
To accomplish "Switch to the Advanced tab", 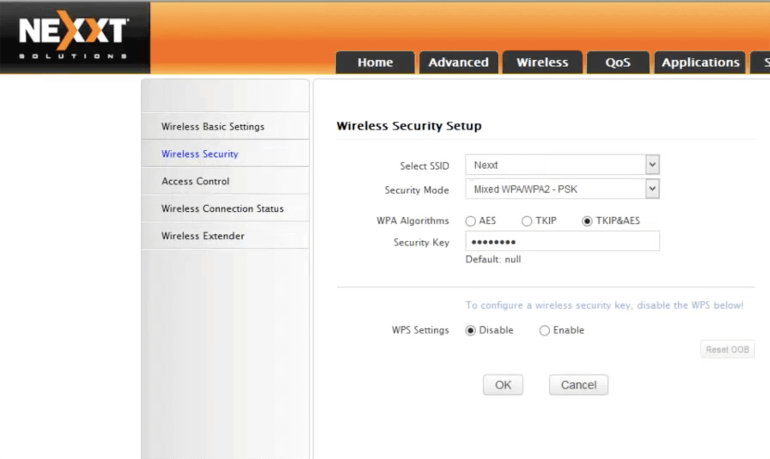I will point(458,63).
